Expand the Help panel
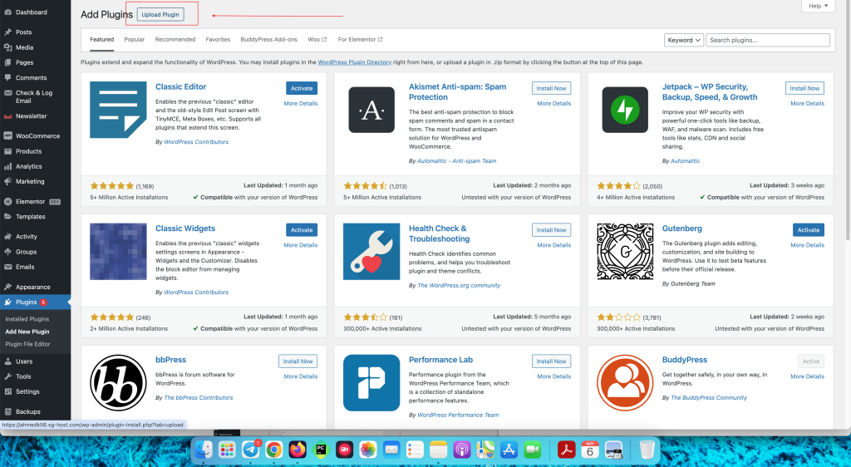The image size is (851, 467). (818, 6)
